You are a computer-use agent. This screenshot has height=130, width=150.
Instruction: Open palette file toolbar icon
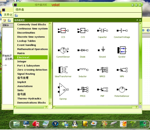tap(16, 15)
